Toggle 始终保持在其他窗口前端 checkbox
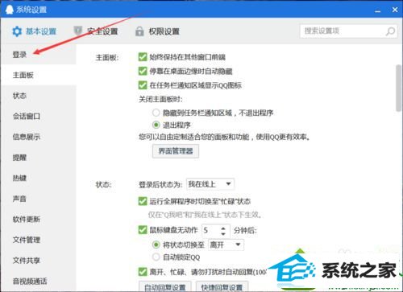403x292 pixels. click(143, 56)
